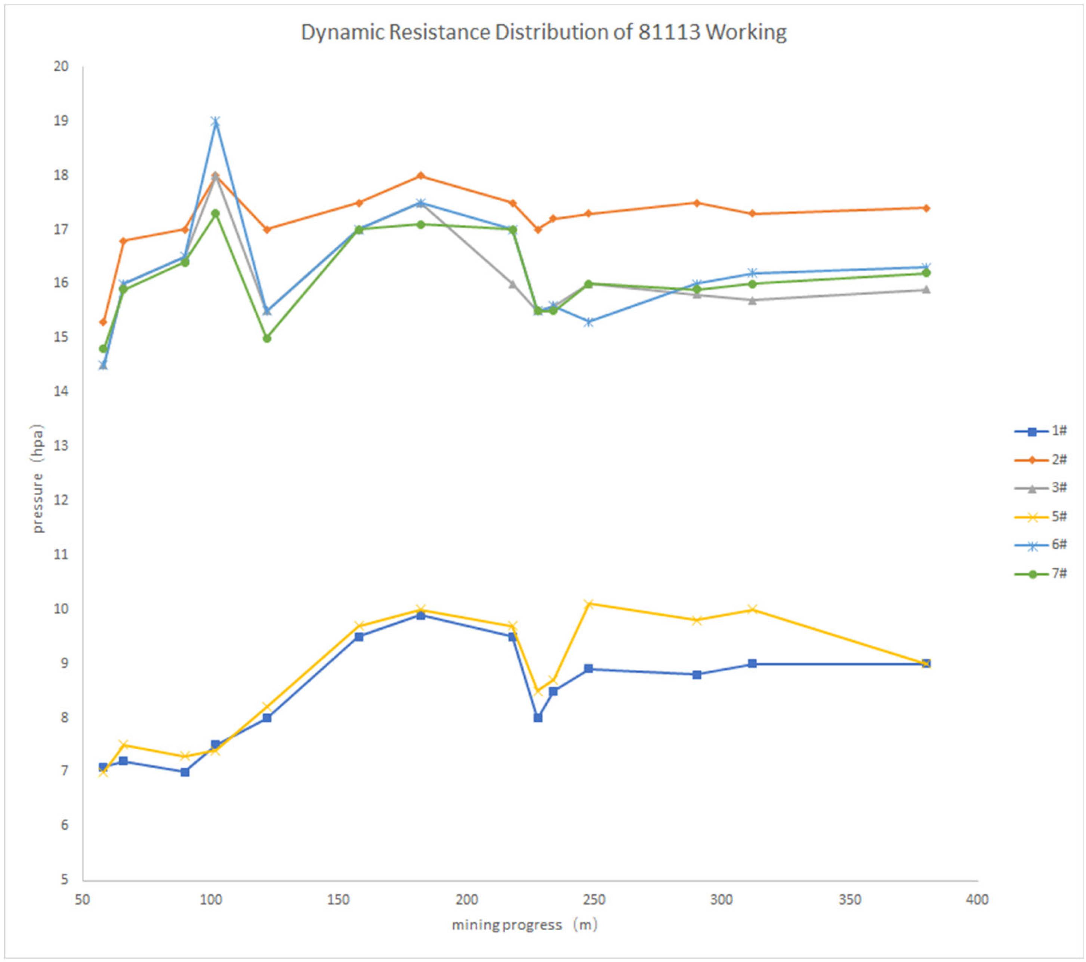Viewport: 1086px width, 962px height.
Task: Click the 6# legend asterisk marker
Action: point(1032,545)
